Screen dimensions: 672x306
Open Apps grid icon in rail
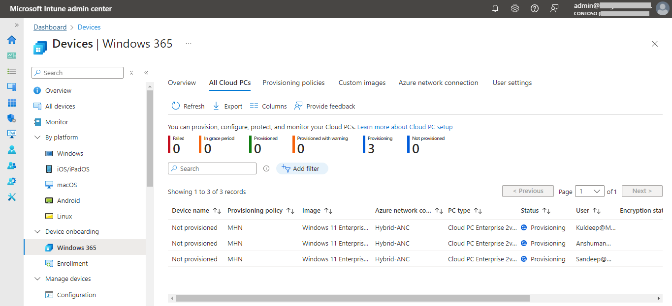[x=12, y=103]
